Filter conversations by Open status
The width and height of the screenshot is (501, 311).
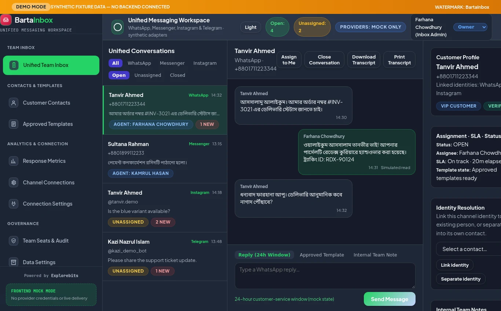tap(119, 75)
